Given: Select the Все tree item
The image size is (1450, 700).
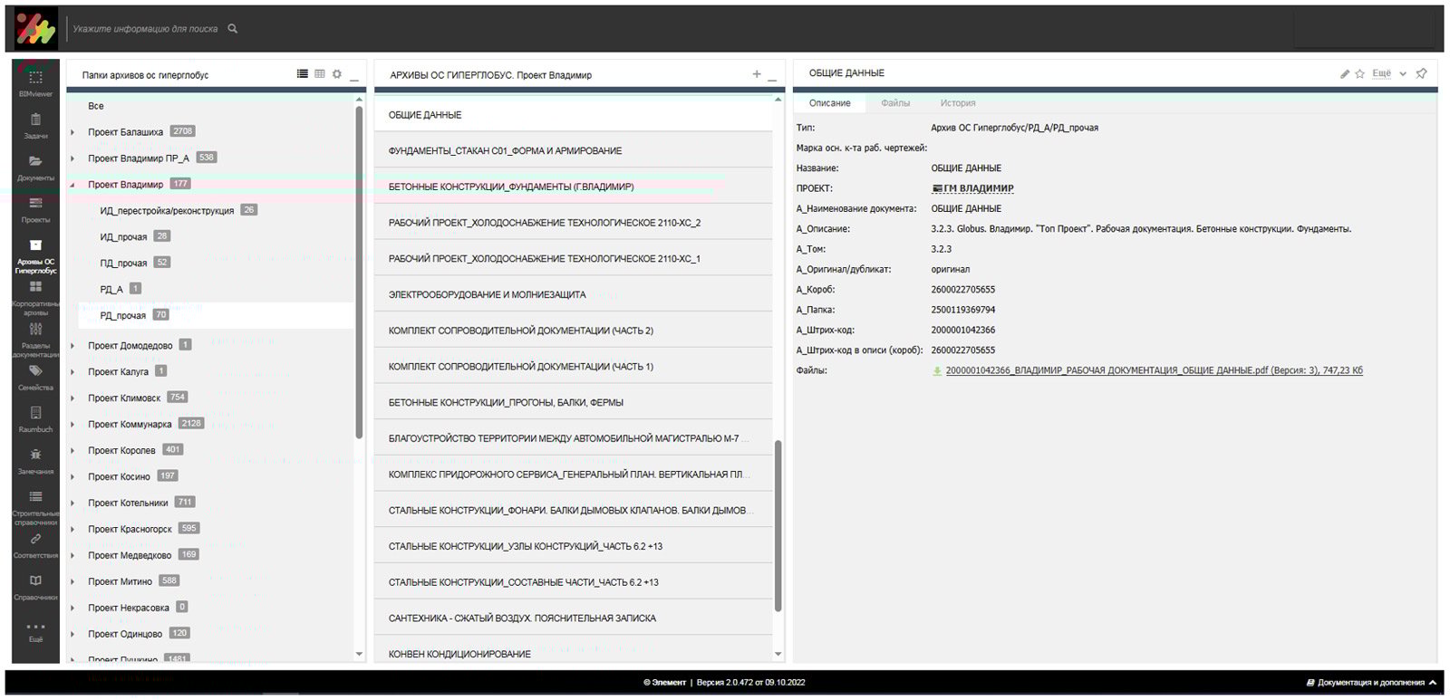Looking at the screenshot, I should pyautogui.click(x=96, y=106).
